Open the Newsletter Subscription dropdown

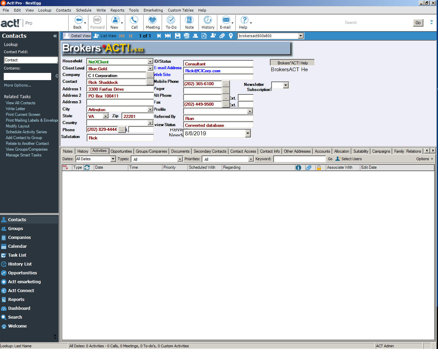[x=286, y=85]
